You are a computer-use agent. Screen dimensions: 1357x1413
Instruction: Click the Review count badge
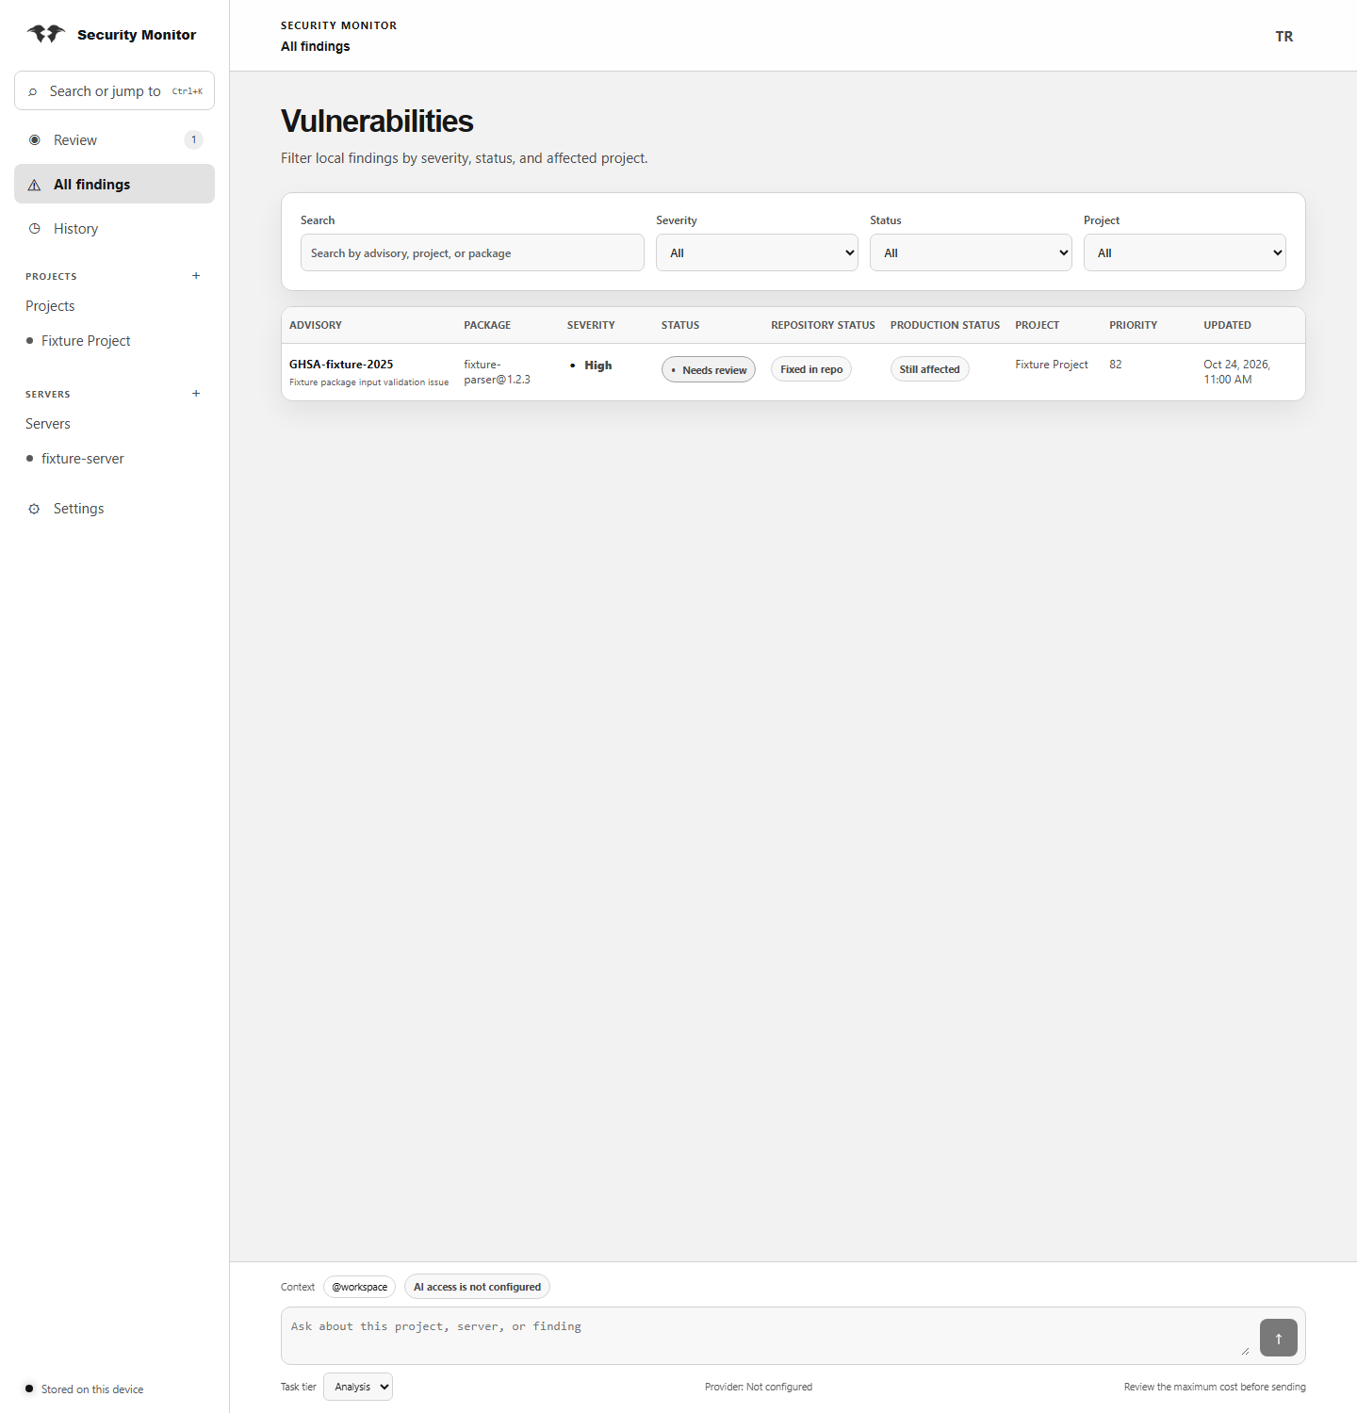tap(194, 140)
